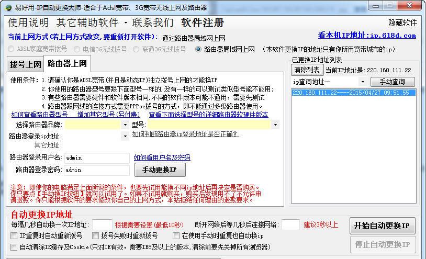Open the 软件注册 menu
This screenshot has width=426, height=259.
(203, 23)
